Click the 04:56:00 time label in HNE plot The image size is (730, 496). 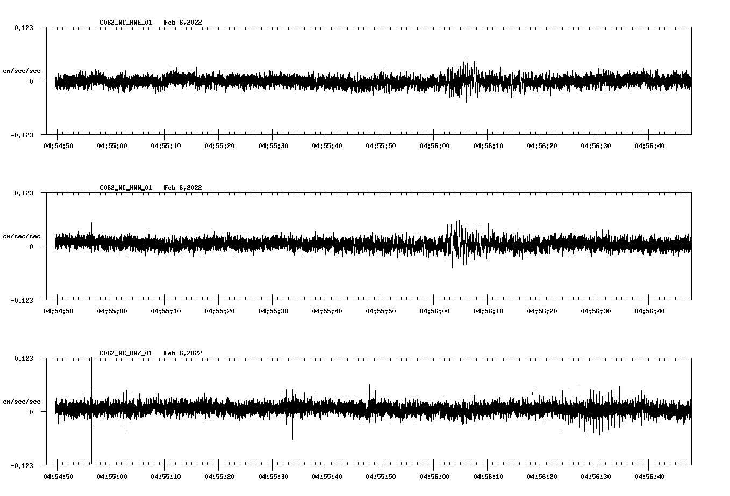pyautogui.click(x=434, y=145)
